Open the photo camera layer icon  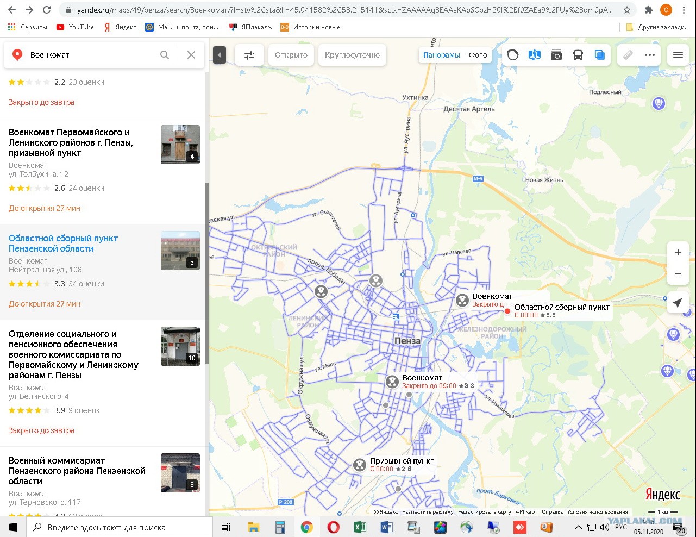point(556,55)
